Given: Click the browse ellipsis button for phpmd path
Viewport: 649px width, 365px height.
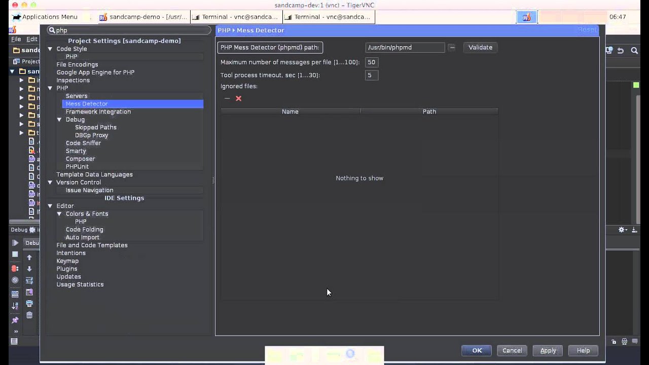Looking at the screenshot, I should (452, 48).
